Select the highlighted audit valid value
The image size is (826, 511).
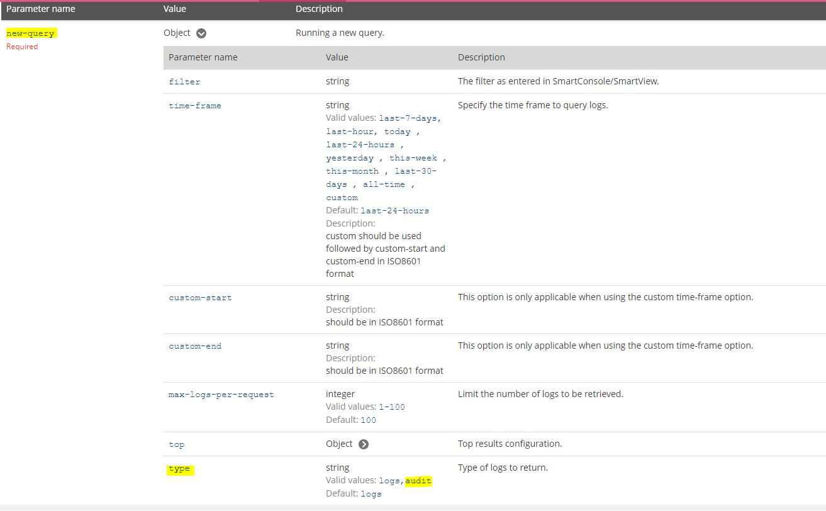418,481
